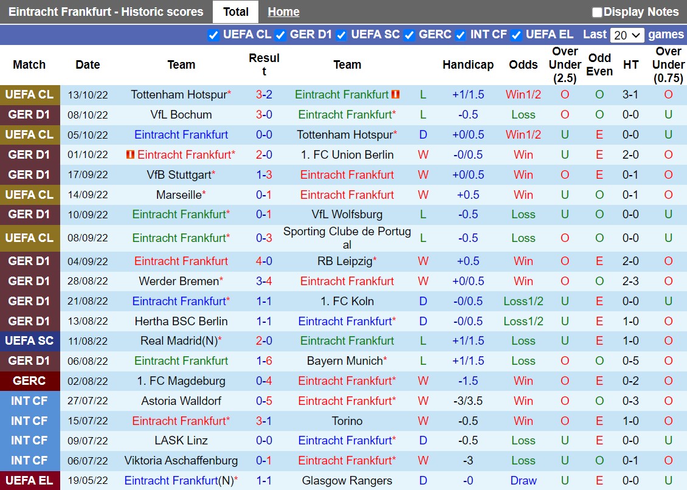Click the INT CF label on 27/07/22 row
687x490 pixels.
coord(29,401)
